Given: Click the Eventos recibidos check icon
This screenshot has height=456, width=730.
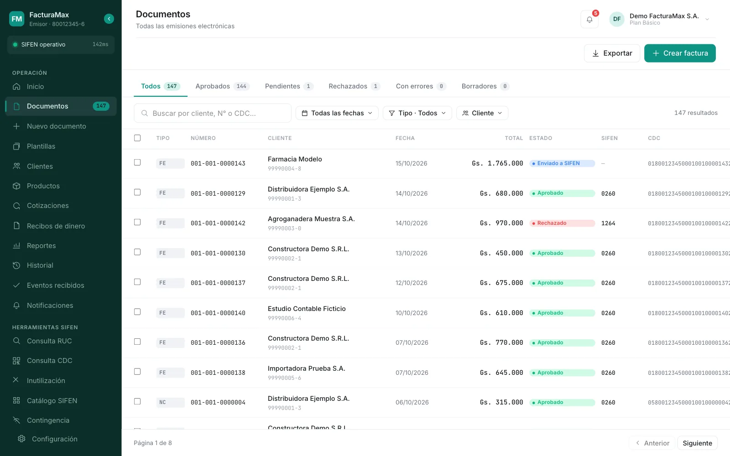Looking at the screenshot, I should pos(16,285).
